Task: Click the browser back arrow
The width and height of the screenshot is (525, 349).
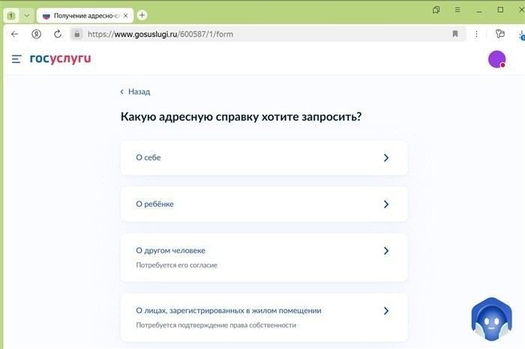Action: pyautogui.click(x=14, y=34)
